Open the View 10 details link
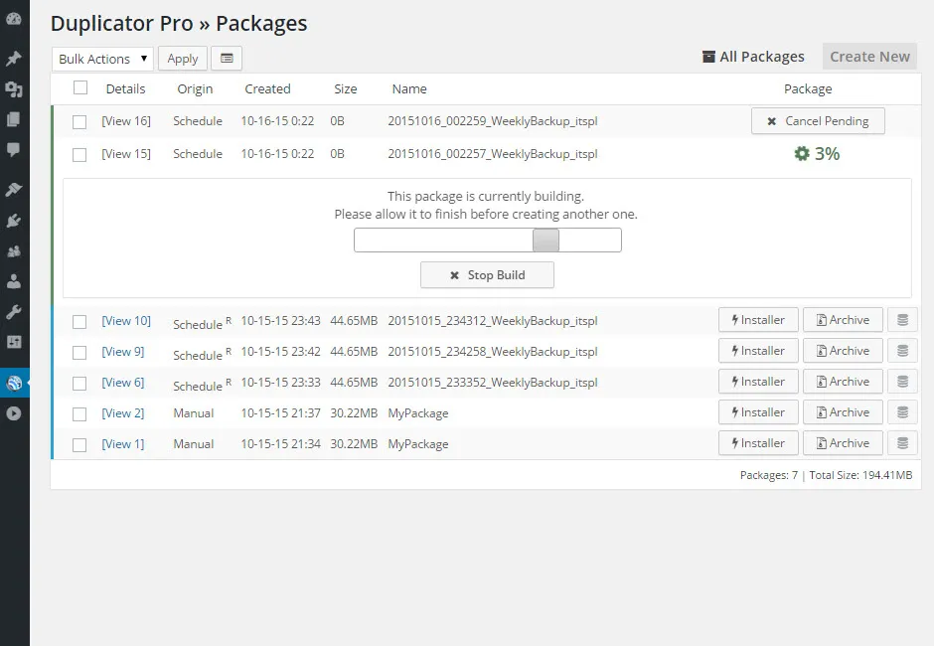The image size is (934, 646). point(126,320)
